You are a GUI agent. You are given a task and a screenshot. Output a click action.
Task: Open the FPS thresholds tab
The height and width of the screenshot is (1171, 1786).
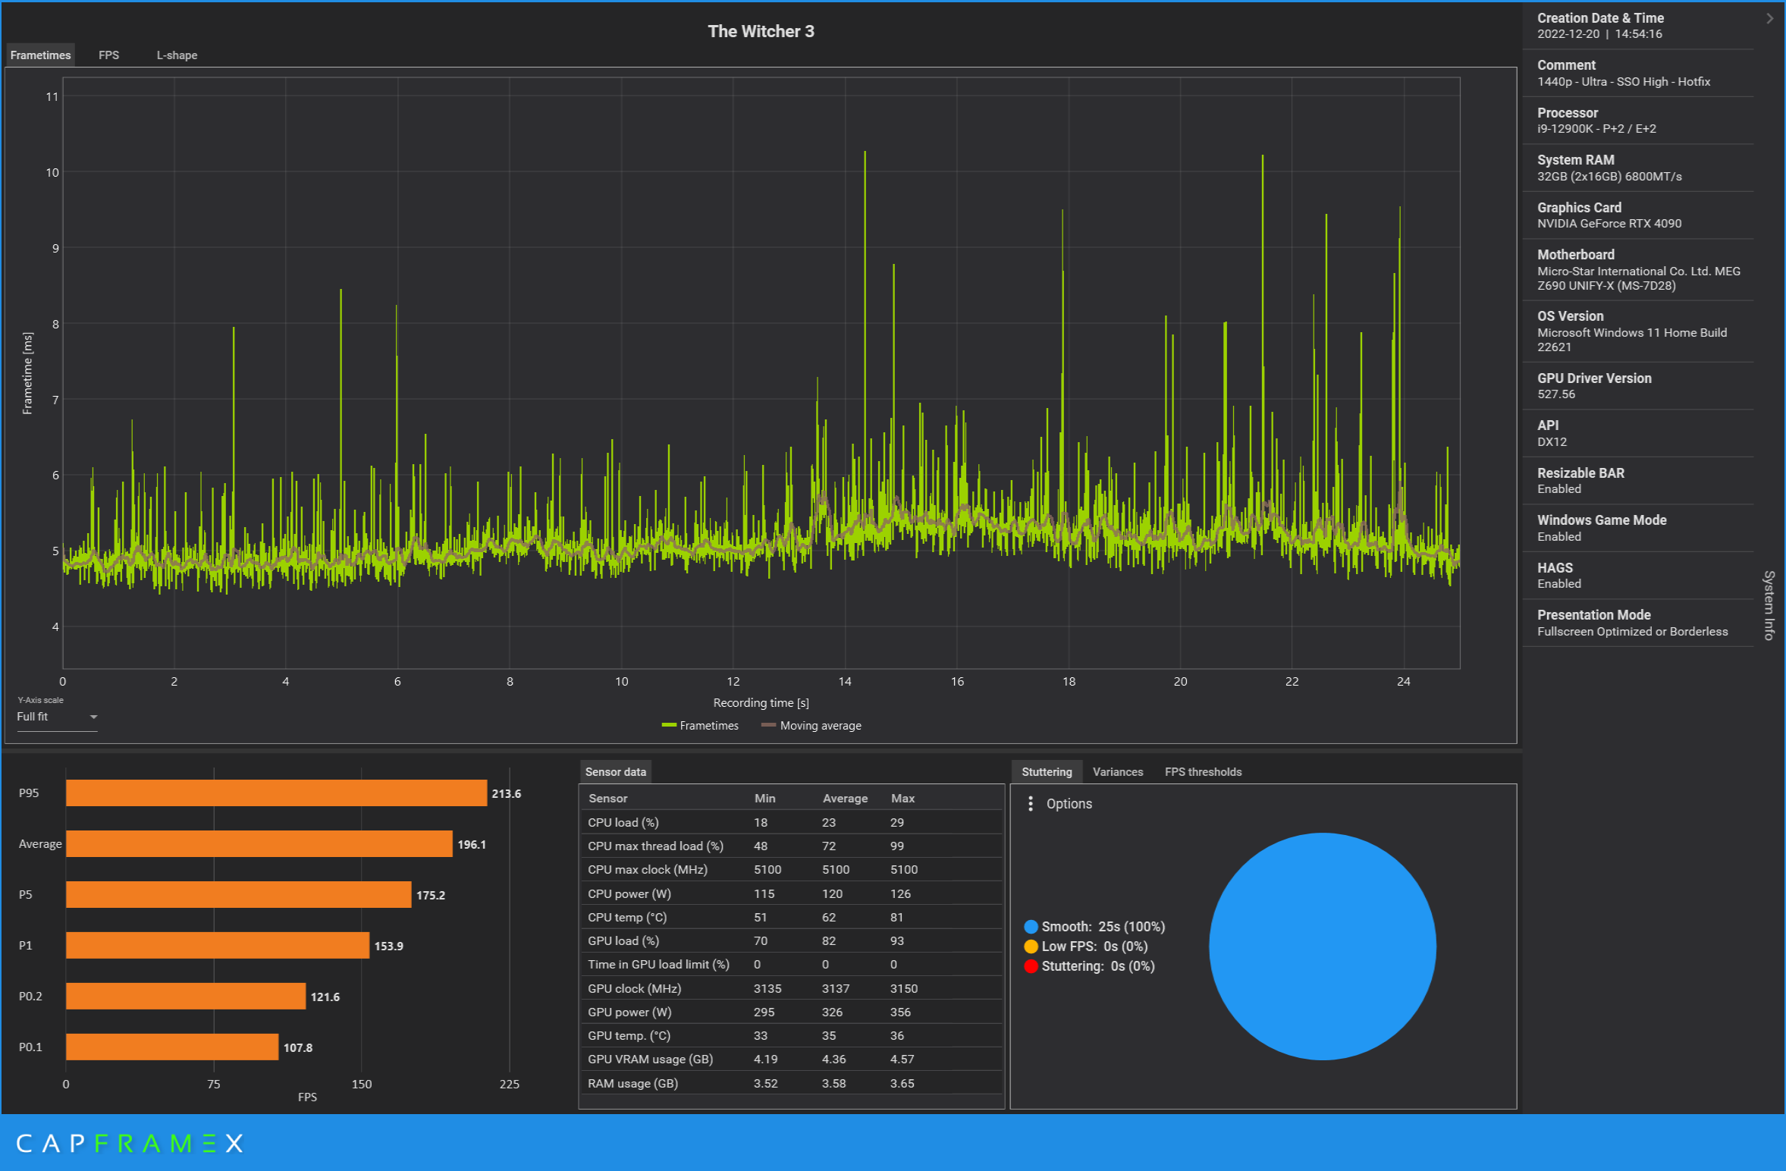1203,772
